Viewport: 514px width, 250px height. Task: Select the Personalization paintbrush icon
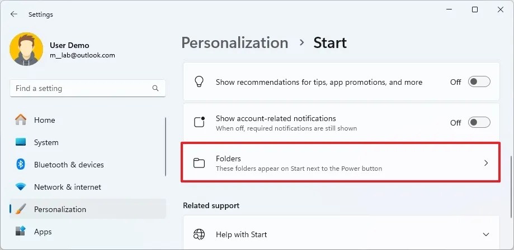pyautogui.click(x=21, y=209)
